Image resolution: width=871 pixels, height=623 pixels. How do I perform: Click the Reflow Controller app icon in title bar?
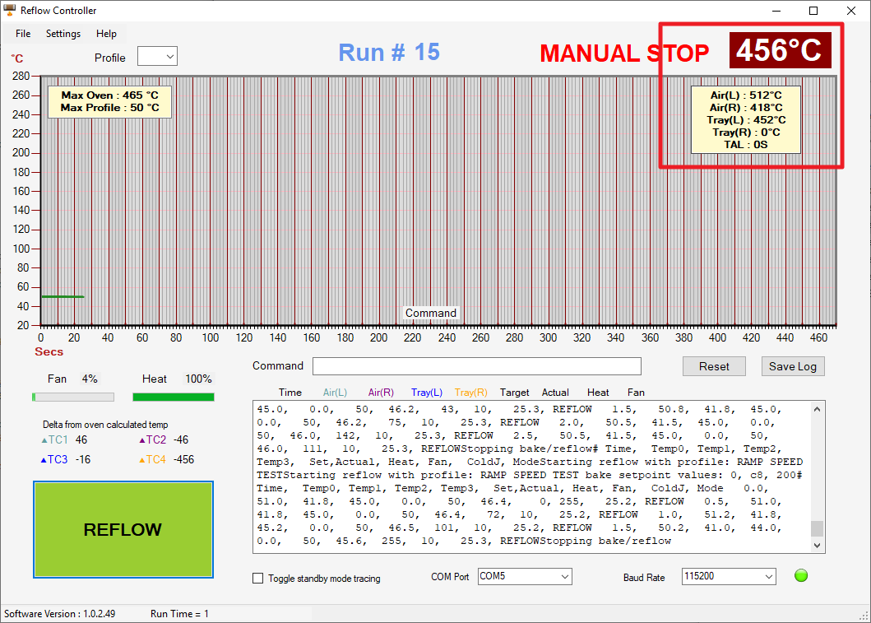coord(9,10)
